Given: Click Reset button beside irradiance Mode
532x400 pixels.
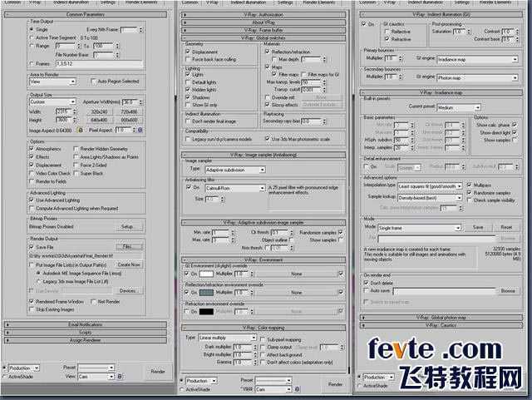Looking at the screenshot, I should point(506,227).
